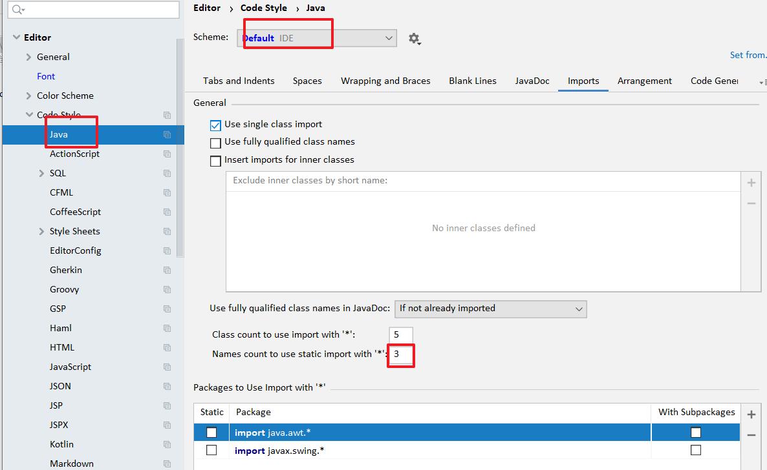Image resolution: width=767 pixels, height=470 pixels.
Task: Open the Scheme dropdown
Action: [389, 38]
